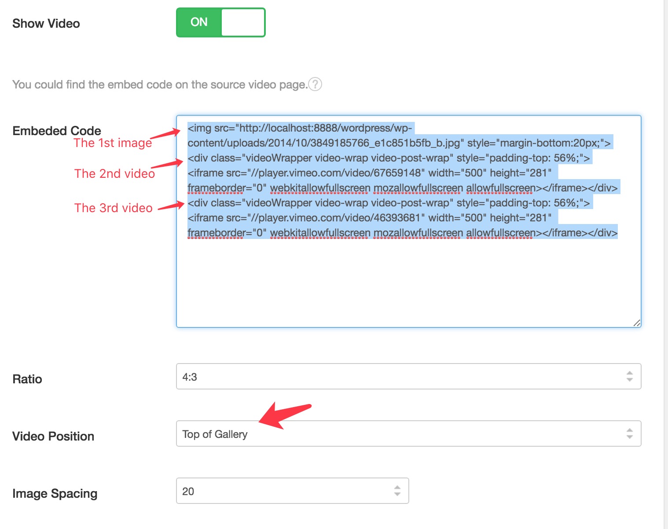Click the white knob of the ON toggle
The height and width of the screenshot is (529, 668).
point(242,22)
